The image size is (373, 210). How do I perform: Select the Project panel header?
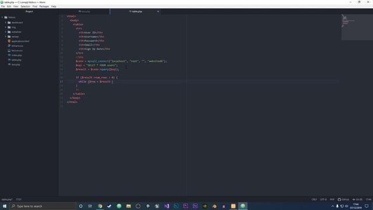(x=29, y=12)
